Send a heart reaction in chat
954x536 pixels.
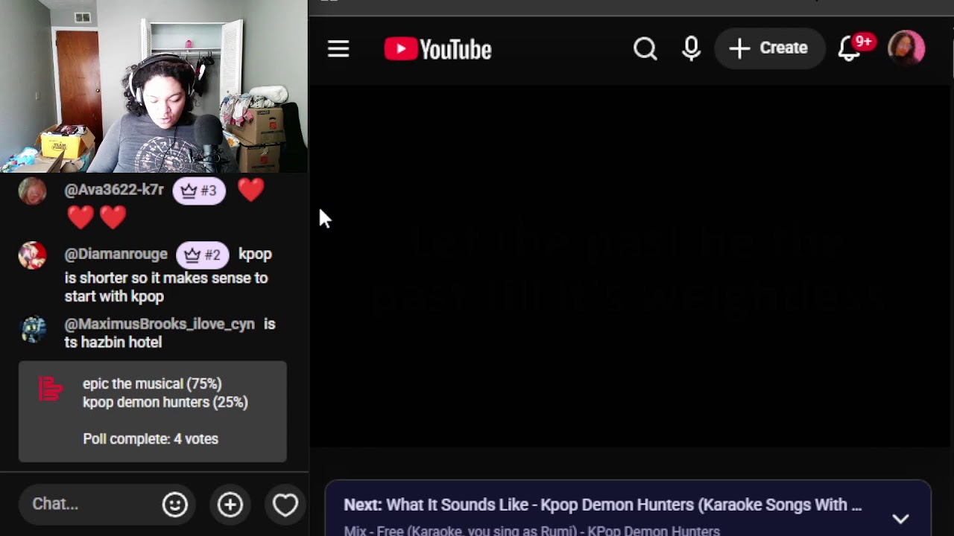pyautogui.click(x=285, y=505)
